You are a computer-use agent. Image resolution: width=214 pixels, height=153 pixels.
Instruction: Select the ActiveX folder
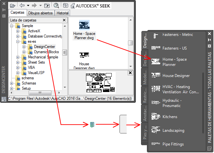point(34,31)
